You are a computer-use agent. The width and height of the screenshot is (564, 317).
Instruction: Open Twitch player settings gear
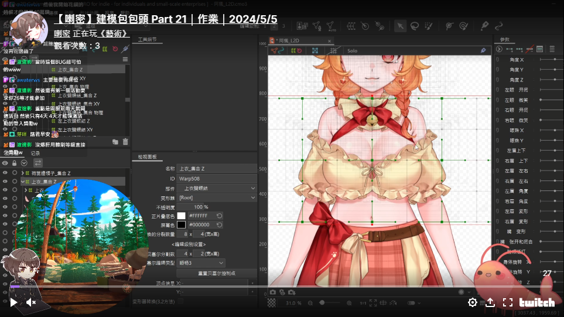tap(473, 302)
